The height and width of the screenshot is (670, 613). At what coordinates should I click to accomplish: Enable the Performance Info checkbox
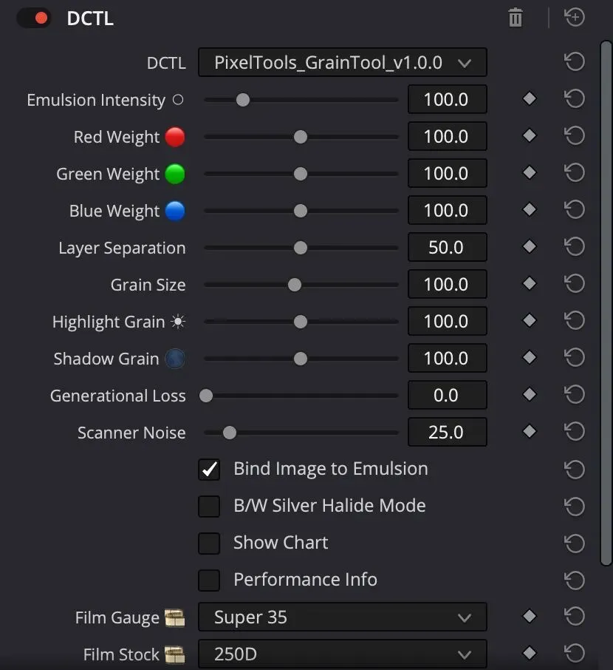209,581
